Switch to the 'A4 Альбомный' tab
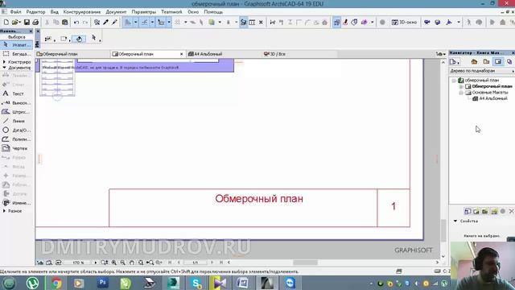 coord(224,54)
